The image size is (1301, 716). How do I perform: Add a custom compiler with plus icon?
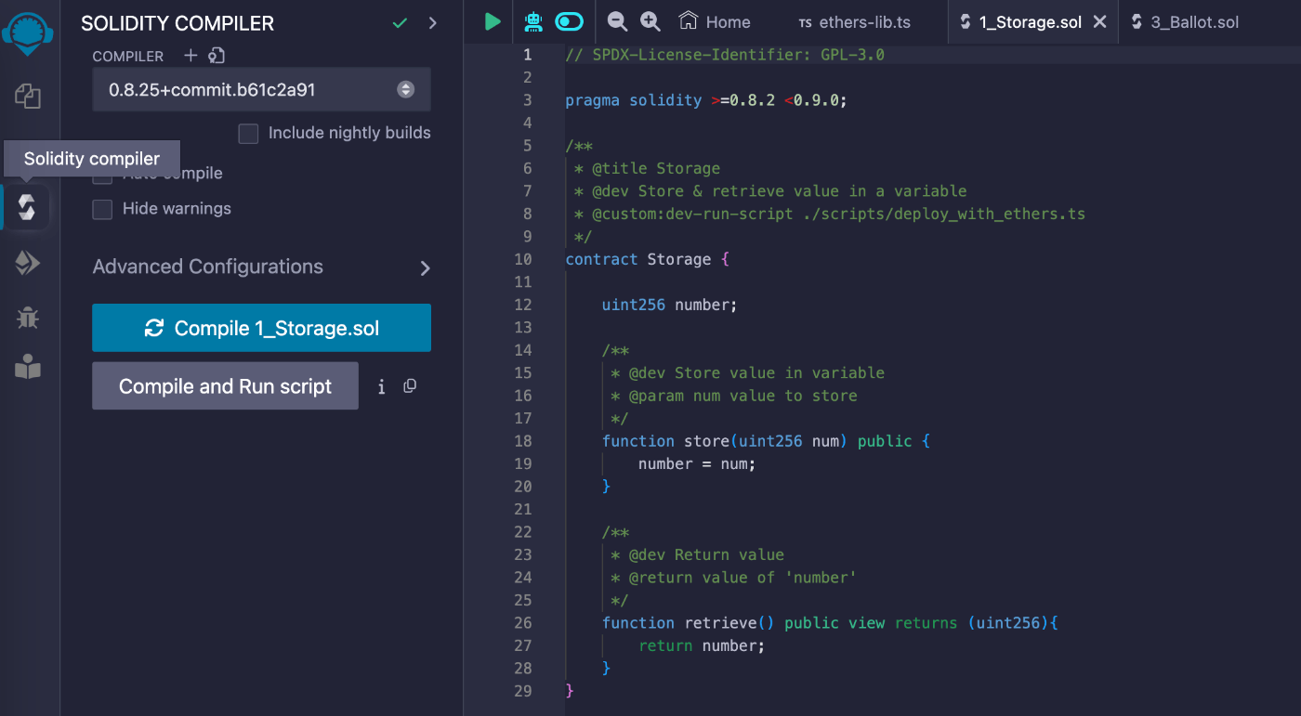[191, 56]
